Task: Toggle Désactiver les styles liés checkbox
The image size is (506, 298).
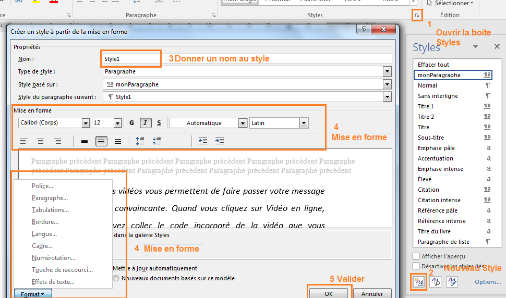Action: click(416, 266)
